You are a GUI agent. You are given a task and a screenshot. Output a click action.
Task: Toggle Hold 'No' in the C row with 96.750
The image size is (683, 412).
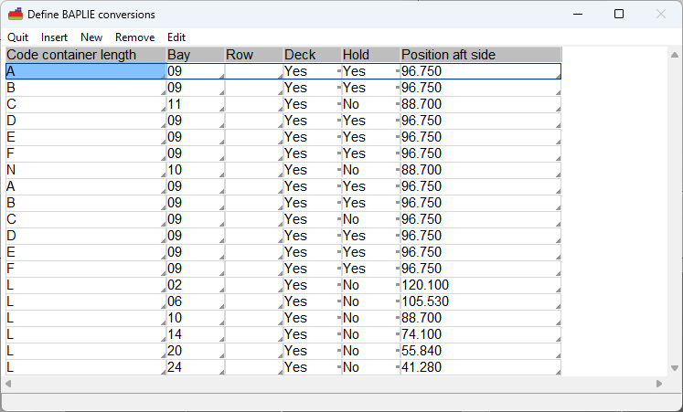click(x=370, y=219)
